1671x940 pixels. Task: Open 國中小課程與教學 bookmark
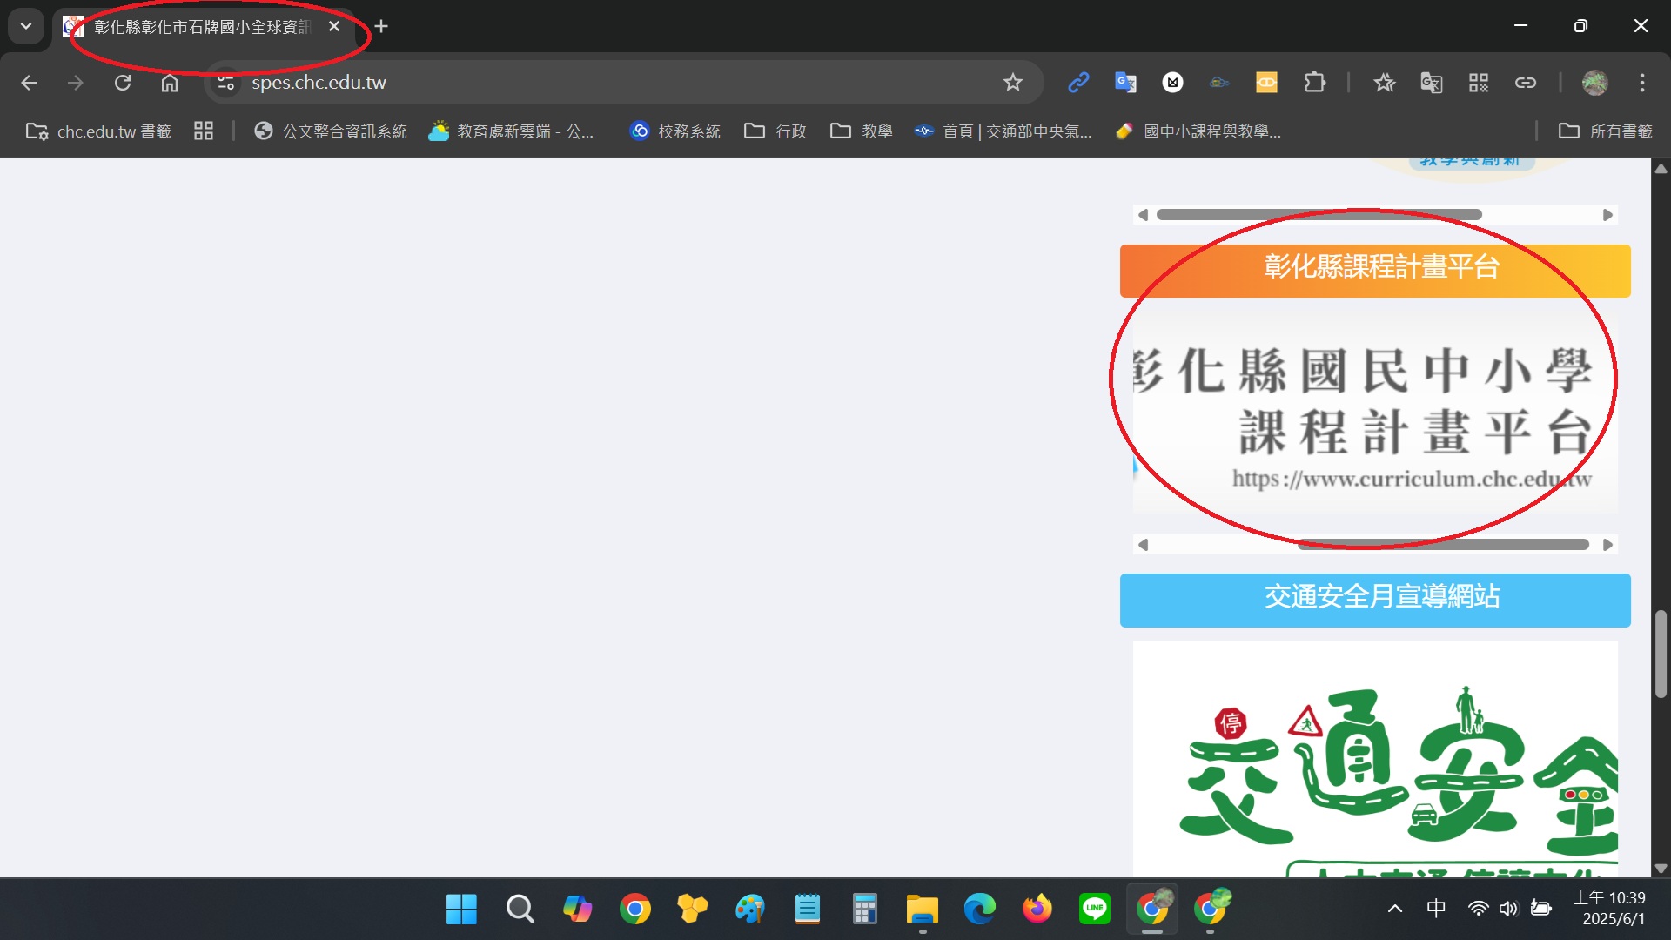pos(1198,131)
